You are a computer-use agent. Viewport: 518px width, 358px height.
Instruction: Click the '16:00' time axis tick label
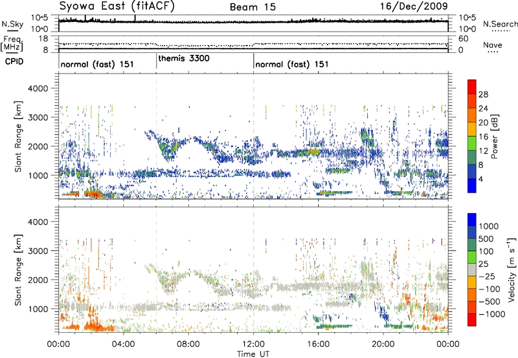tap(318, 344)
